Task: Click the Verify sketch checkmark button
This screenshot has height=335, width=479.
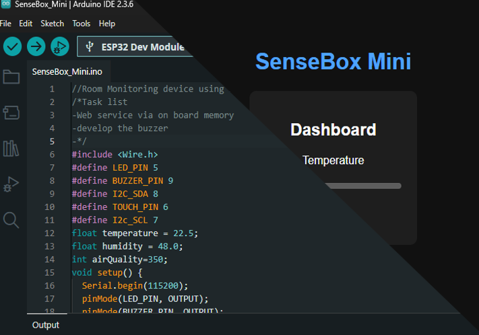Action: point(13,46)
